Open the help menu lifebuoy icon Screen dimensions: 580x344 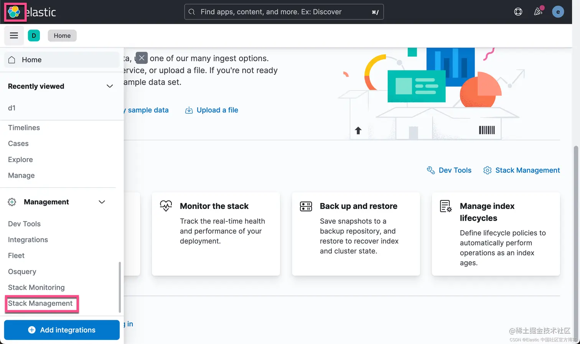click(x=518, y=12)
